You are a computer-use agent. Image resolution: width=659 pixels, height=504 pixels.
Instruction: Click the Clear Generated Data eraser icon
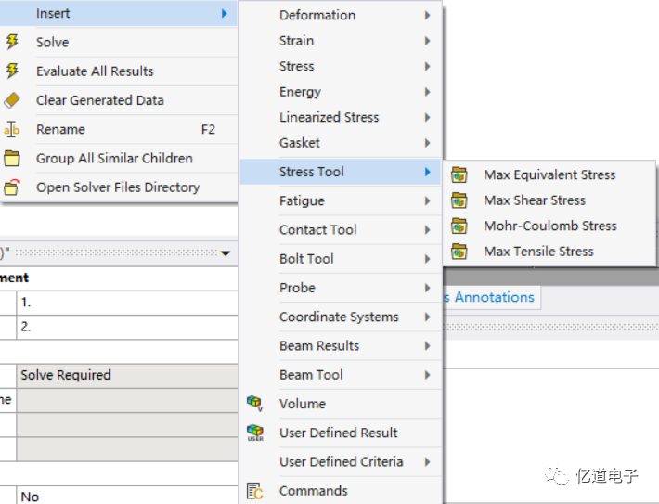point(12,100)
